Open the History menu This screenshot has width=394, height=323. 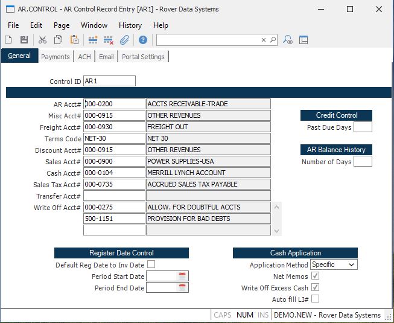tap(130, 25)
